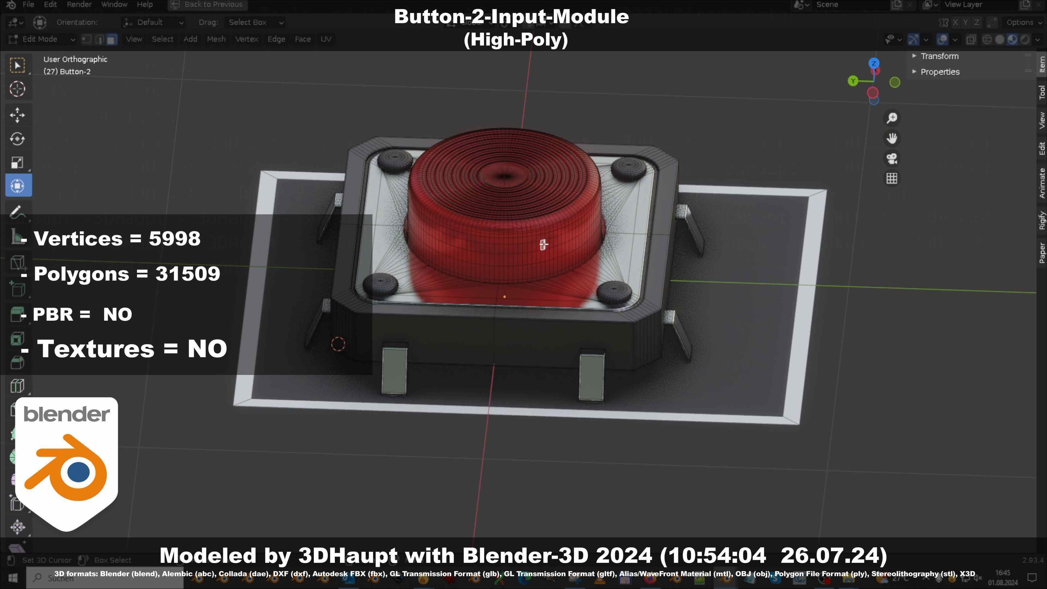Open the UV menu
Viewport: 1047px width, 589px height.
pyautogui.click(x=326, y=39)
